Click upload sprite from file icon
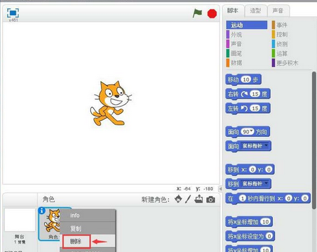Image resolution: width=317 pixels, height=252 pixels. coord(199,199)
